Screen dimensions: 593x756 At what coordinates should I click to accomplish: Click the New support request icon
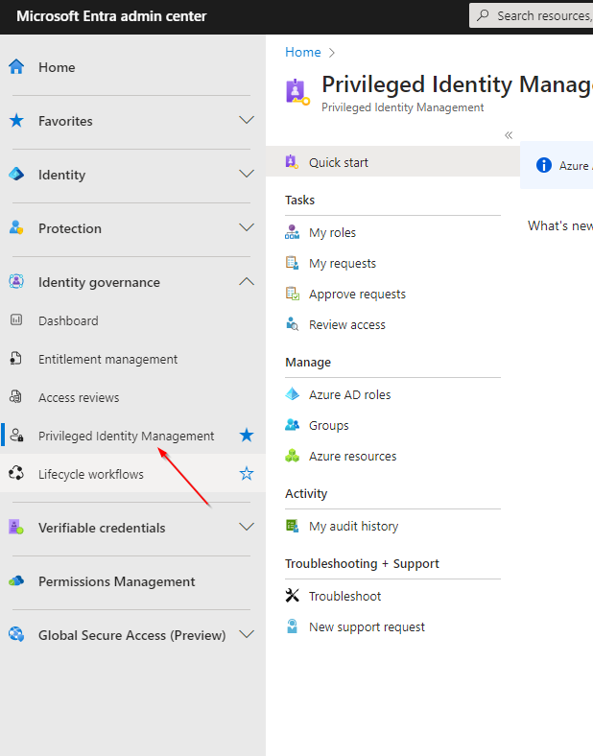(292, 626)
